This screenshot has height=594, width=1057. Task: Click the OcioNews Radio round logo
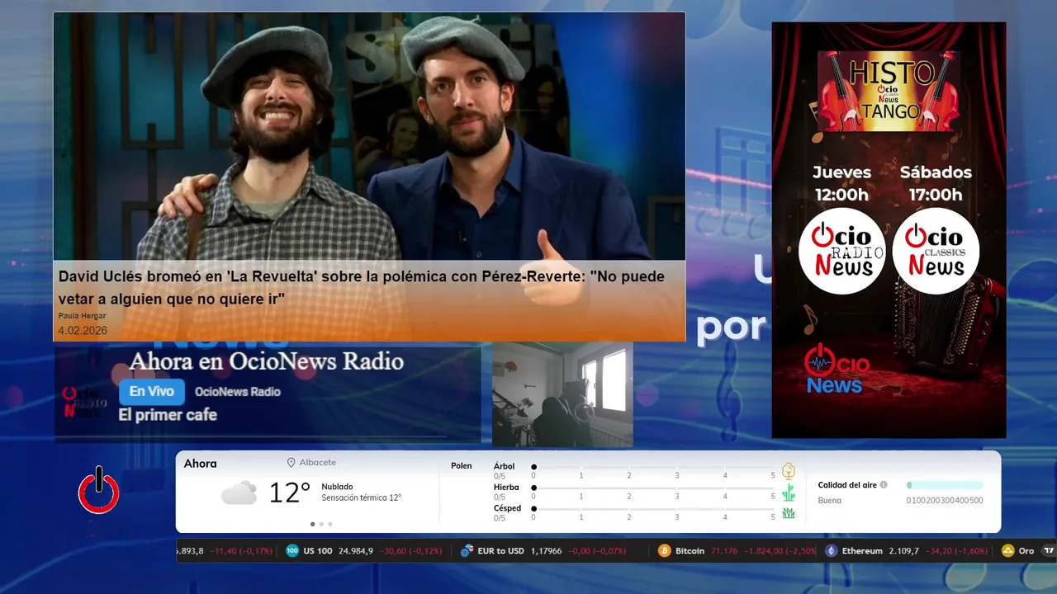click(841, 251)
